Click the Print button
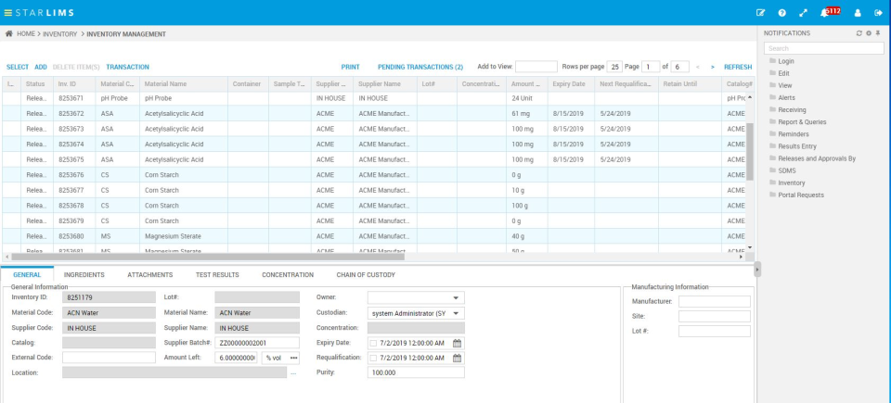891x403 pixels. click(350, 67)
